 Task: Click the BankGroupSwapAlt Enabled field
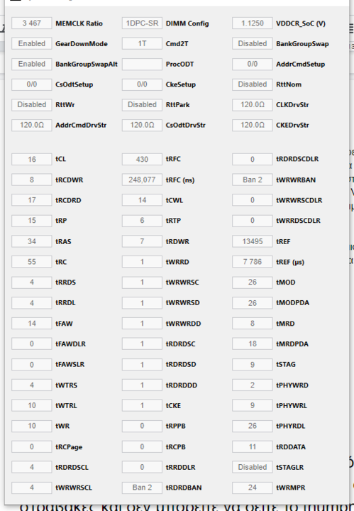point(32,64)
